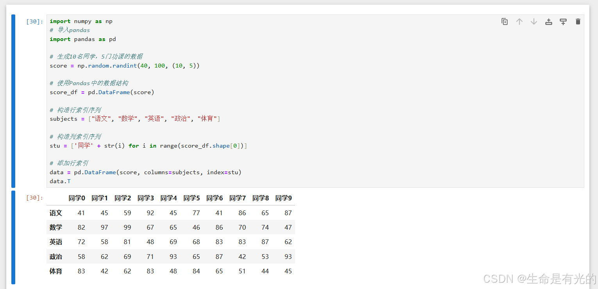Viewport: 598px width, 289px height.
Task: Click the line starting with 'subjects ='
Action: pos(135,119)
